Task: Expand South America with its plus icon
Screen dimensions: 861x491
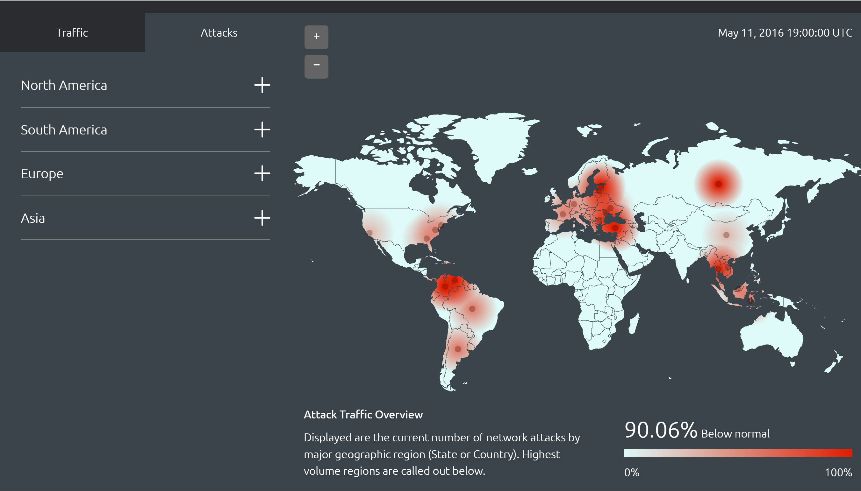Action: point(262,130)
